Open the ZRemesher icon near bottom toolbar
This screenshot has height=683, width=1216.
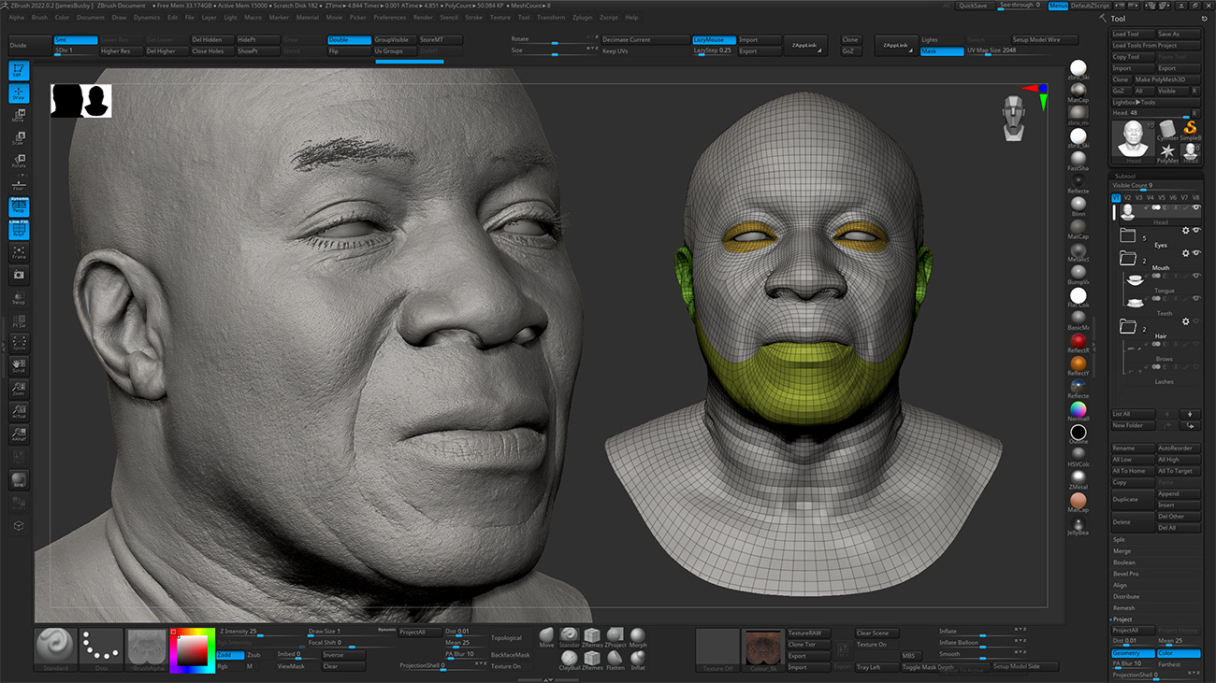(x=591, y=635)
